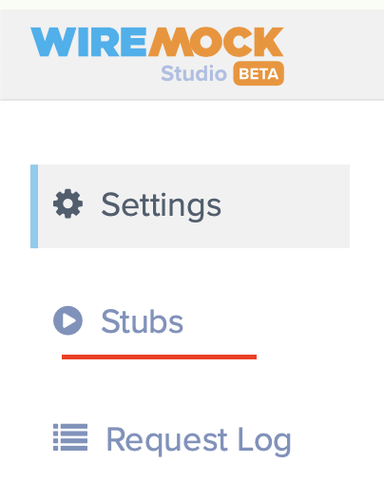Click the red underline beneath Stubs

tap(159, 357)
